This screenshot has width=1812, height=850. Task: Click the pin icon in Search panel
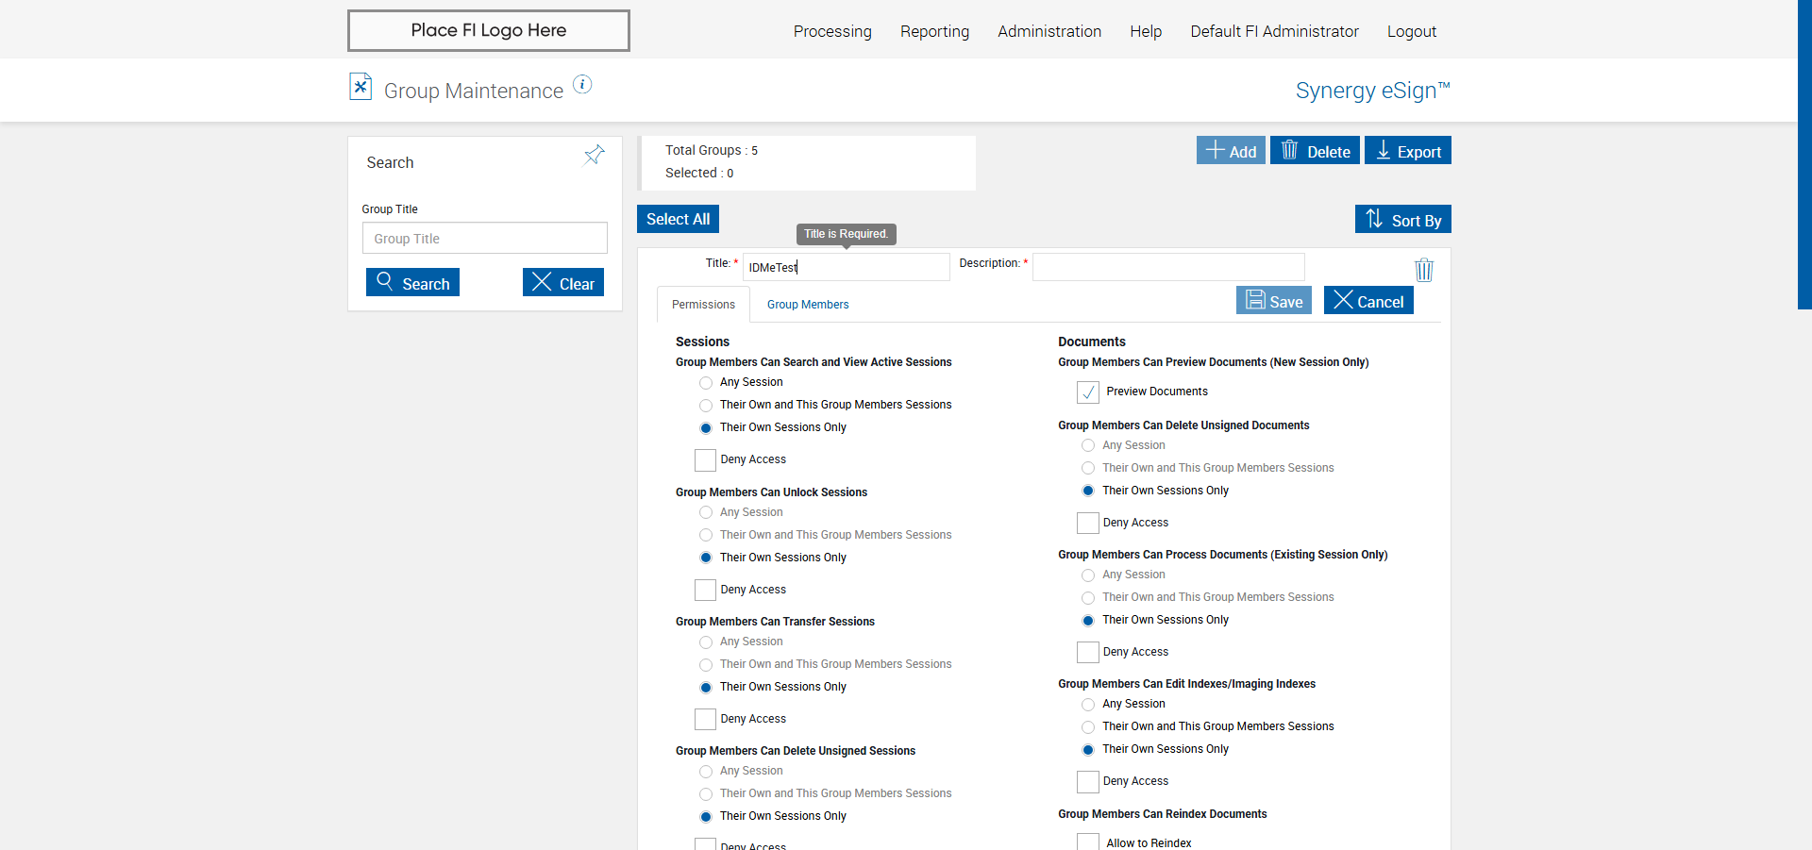(x=594, y=156)
